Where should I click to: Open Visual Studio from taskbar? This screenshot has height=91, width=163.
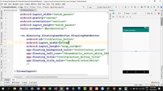(x=56, y=89)
